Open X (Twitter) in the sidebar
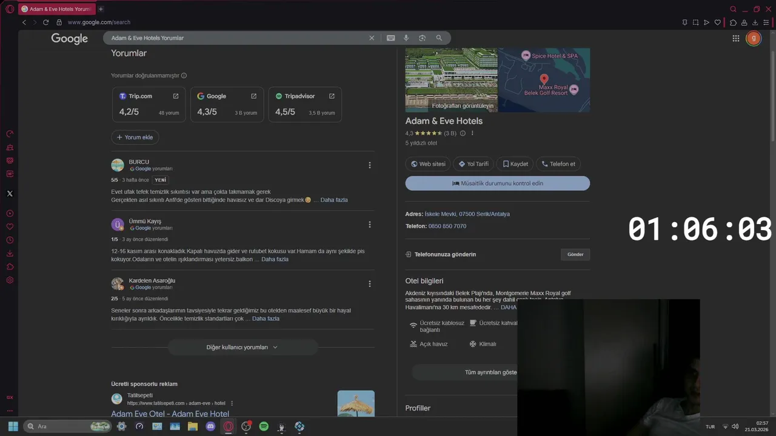Viewport: 776px width, 436px height. pos(10,194)
